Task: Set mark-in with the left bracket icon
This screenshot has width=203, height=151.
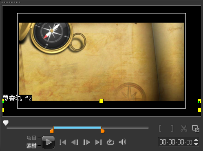Action: [160, 128]
